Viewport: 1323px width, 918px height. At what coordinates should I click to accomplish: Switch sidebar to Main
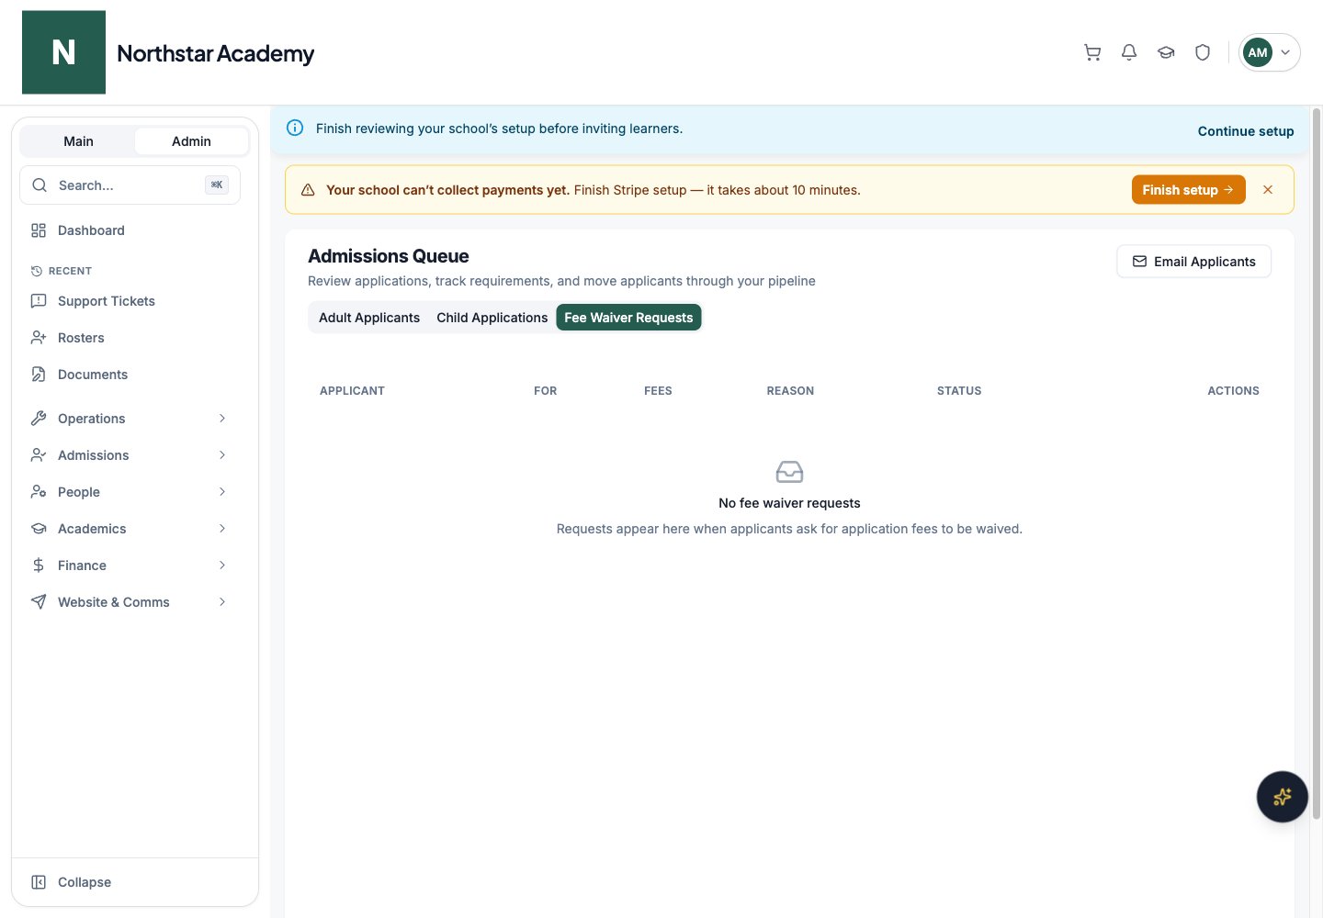coord(78,141)
